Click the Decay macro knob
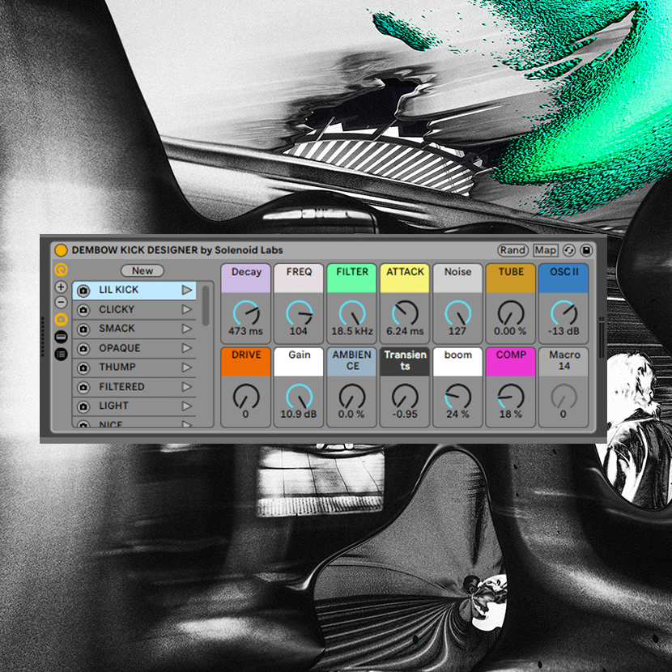672x672 pixels. 246,313
